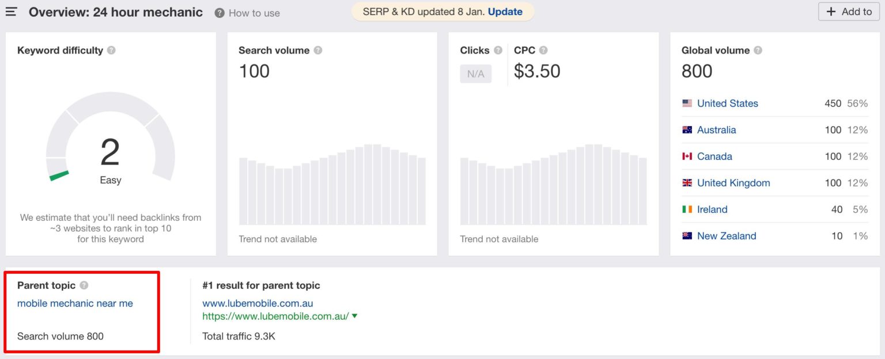Open the Australia volume link
885x359 pixels.
pos(716,130)
